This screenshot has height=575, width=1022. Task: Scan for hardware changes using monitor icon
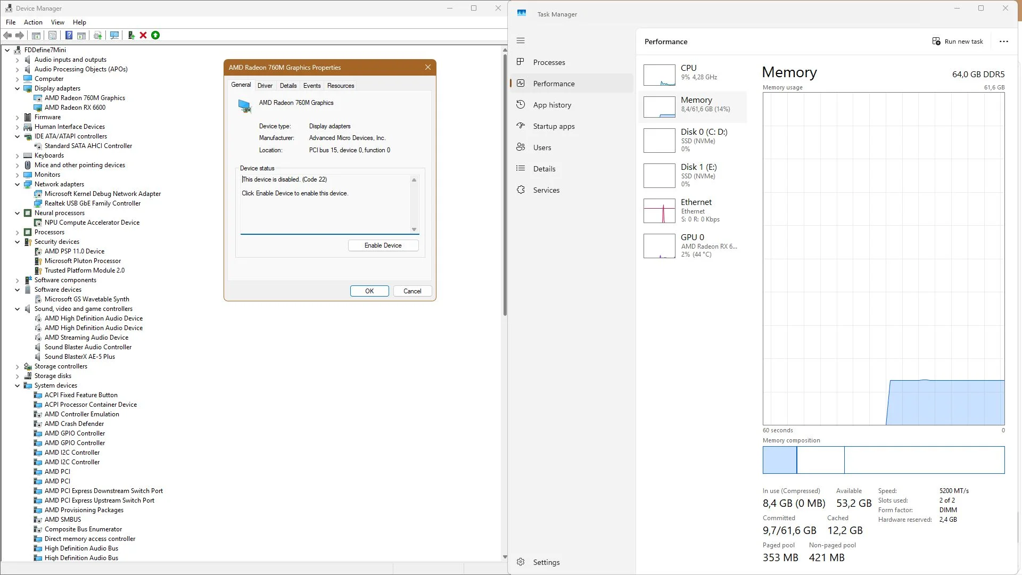[114, 36]
